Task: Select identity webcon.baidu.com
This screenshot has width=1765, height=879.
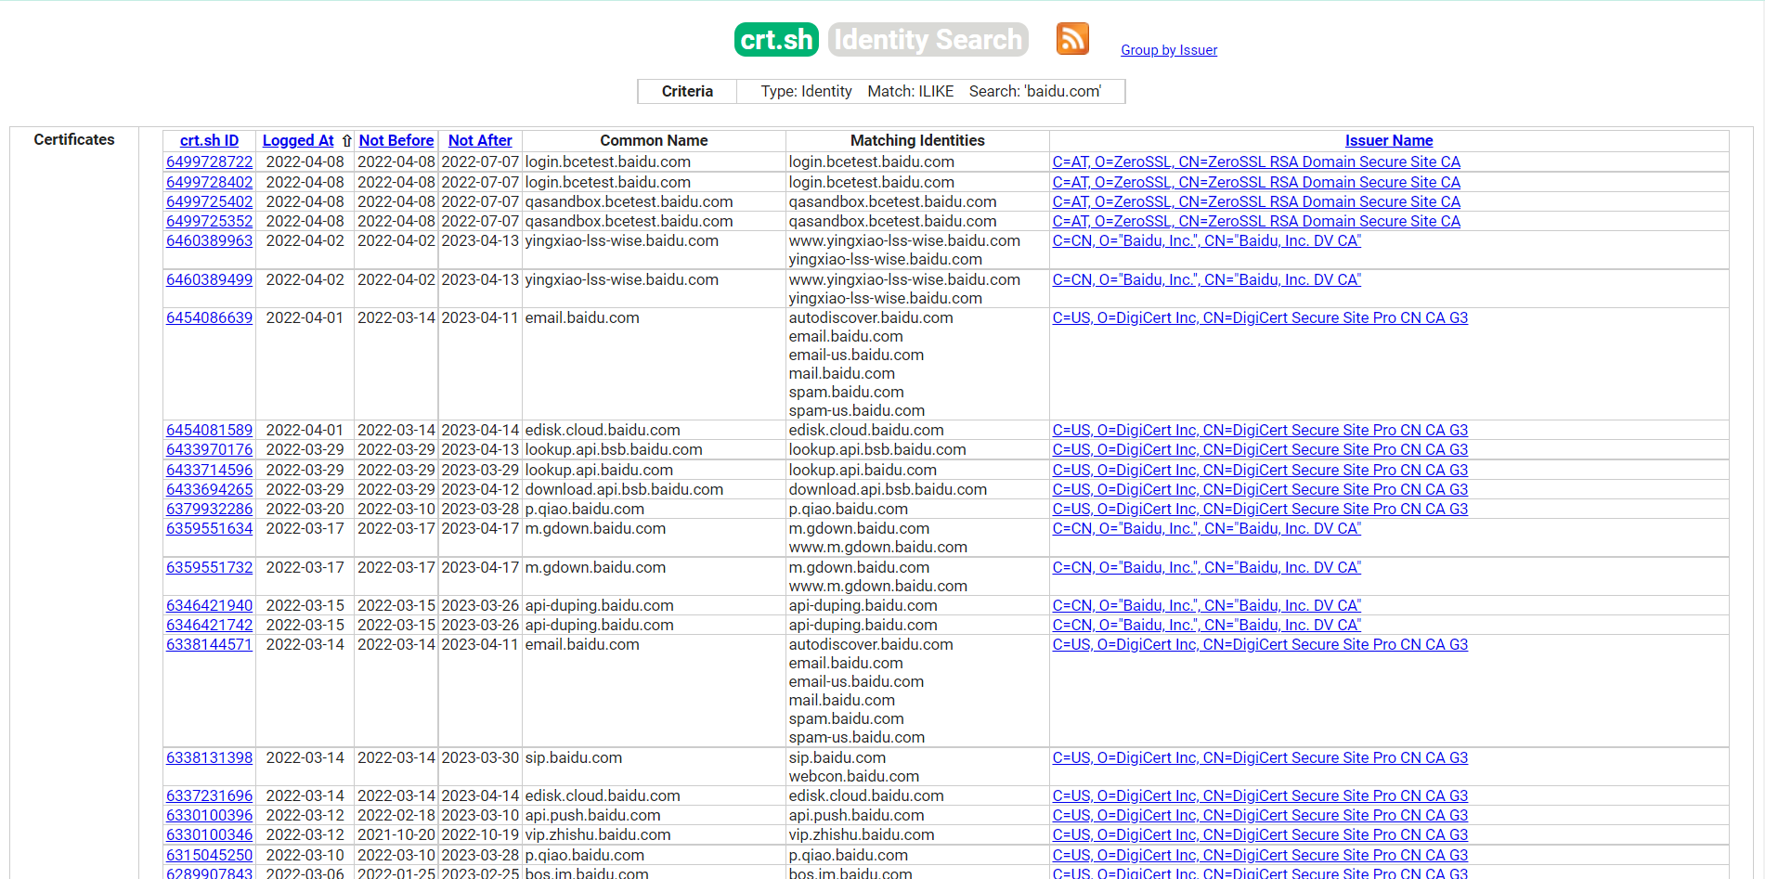Action: (854, 776)
